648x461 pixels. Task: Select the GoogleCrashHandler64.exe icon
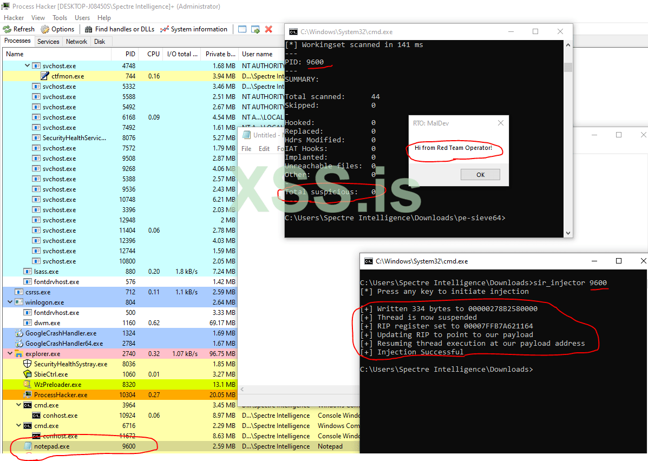(x=19, y=343)
